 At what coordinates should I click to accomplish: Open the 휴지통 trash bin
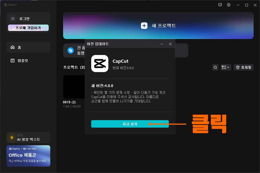(x=243, y=67)
